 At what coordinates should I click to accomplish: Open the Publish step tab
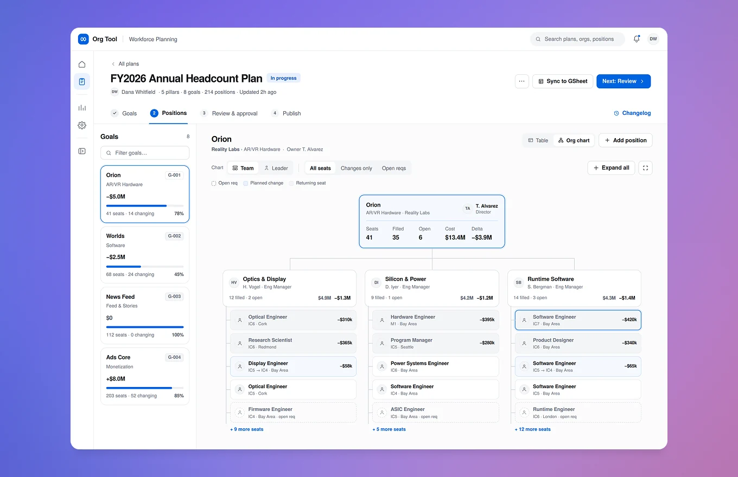coord(286,113)
